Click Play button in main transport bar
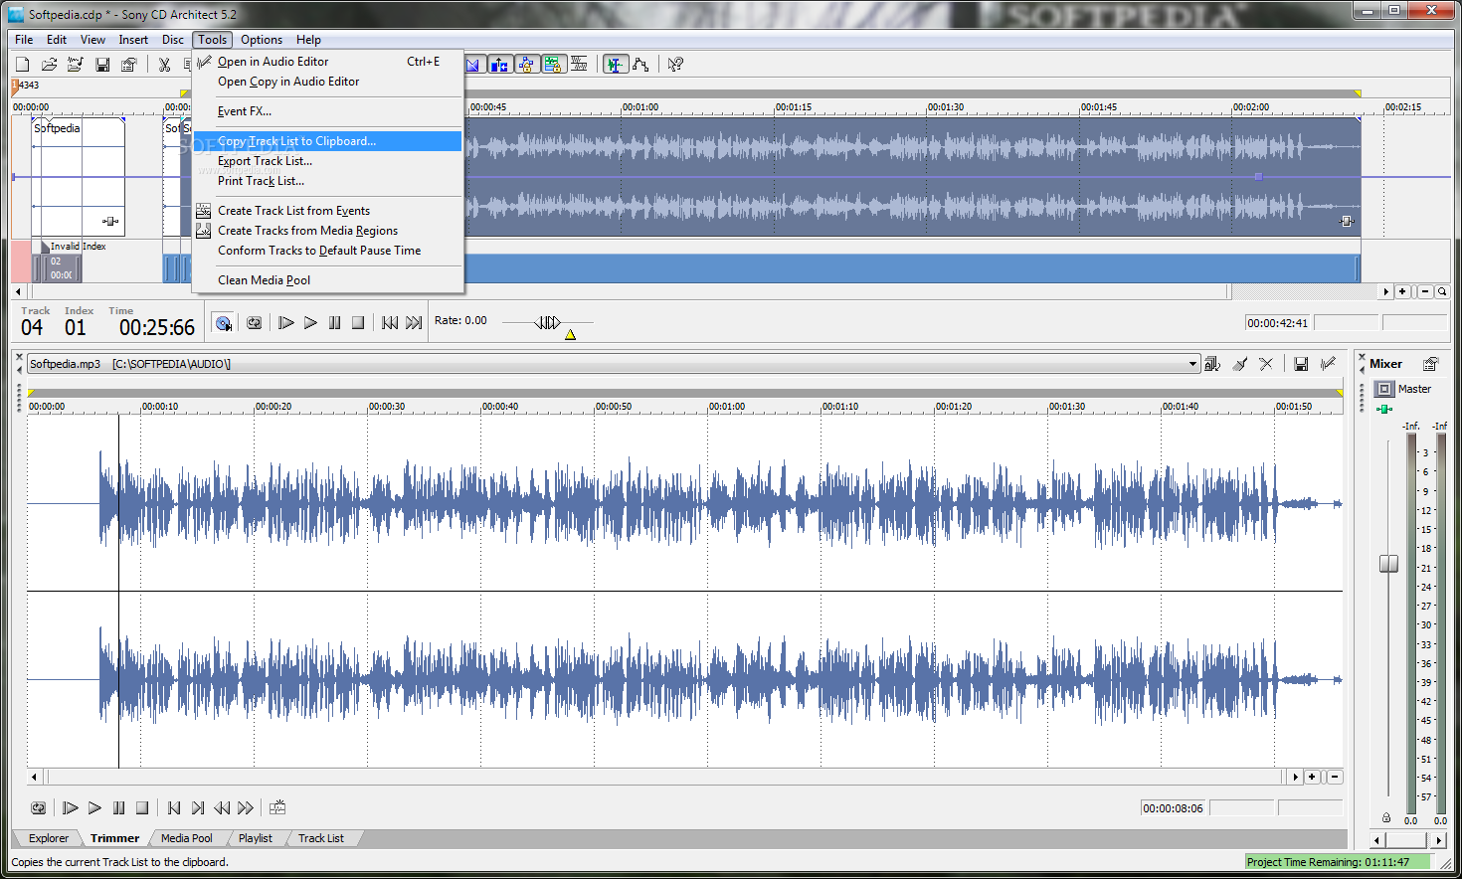The height and width of the screenshot is (879, 1462). tap(310, 323)
